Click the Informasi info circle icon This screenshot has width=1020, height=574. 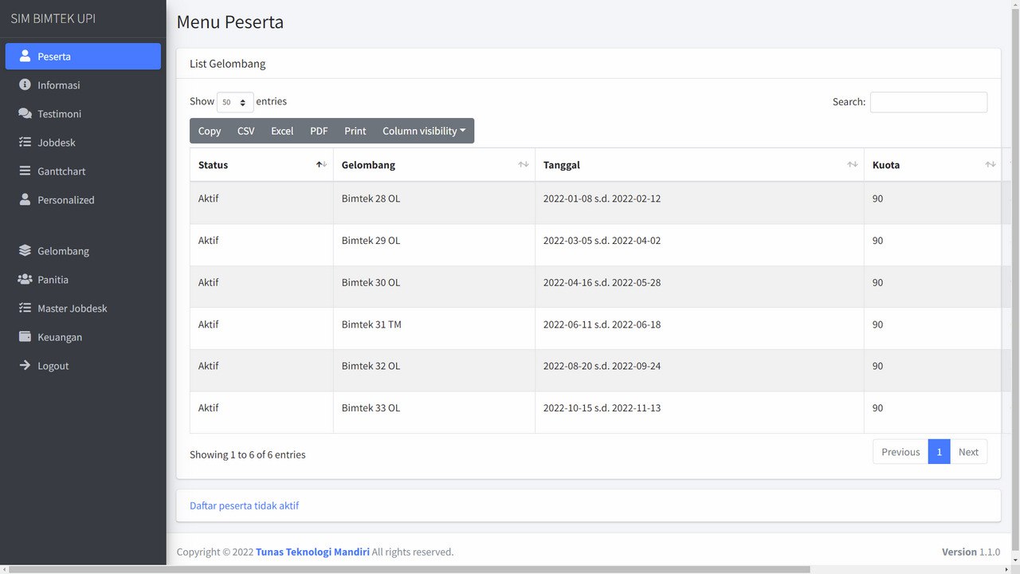tap(25, 85)
